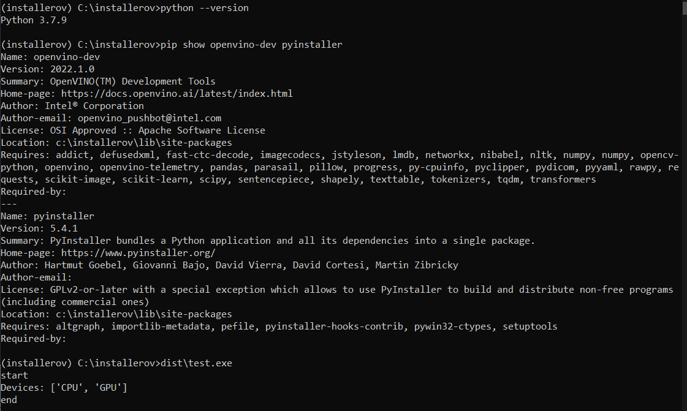Click the "dist\test.exe" command text
This screenshot has width=687, height=411.
point(196,363)
